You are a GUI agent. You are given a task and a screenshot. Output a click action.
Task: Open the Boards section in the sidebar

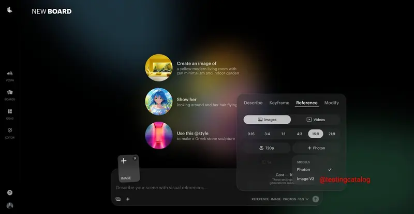(10, 94)
